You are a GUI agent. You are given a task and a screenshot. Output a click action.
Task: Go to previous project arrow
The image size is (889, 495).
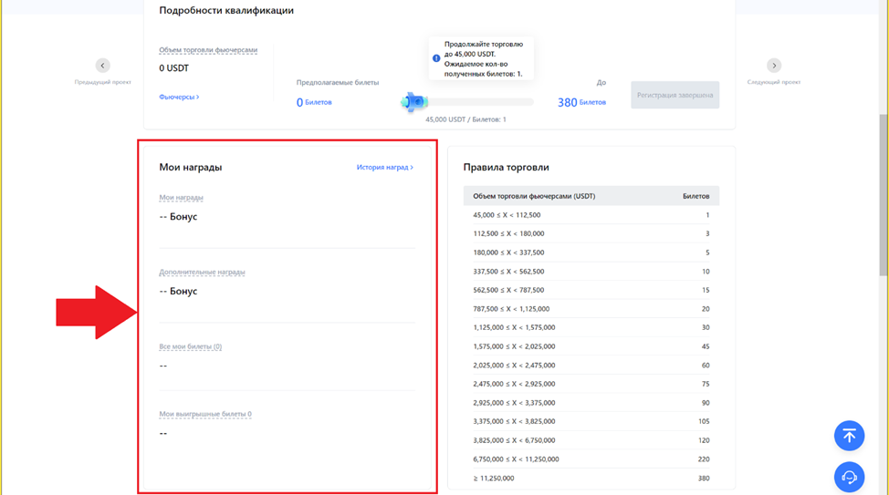[103, 66]
